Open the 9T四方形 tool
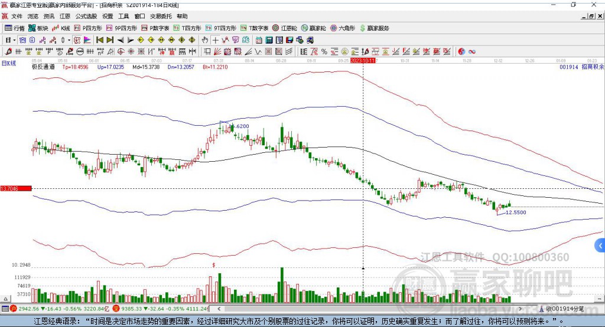The image size is (605, 327). pyautogui.click(x=221, y=28)
